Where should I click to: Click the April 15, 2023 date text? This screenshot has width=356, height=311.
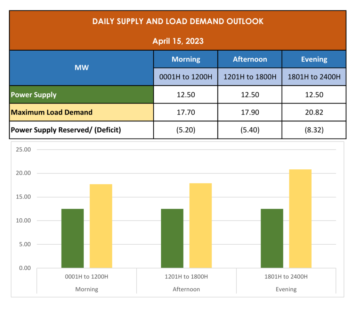178,41
